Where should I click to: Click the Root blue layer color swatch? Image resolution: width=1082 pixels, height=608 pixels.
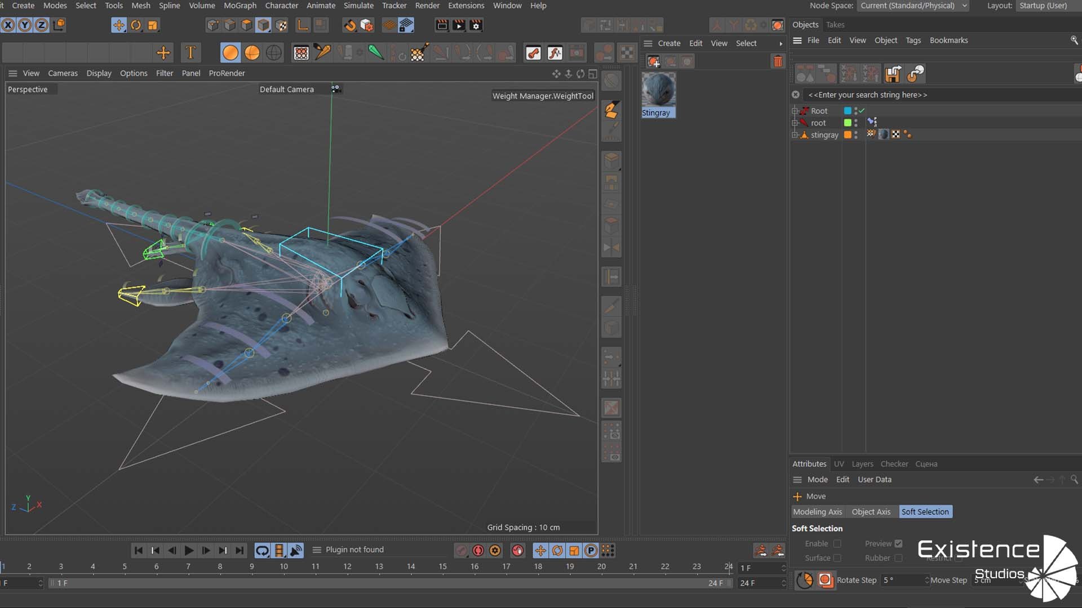point(848,111)
